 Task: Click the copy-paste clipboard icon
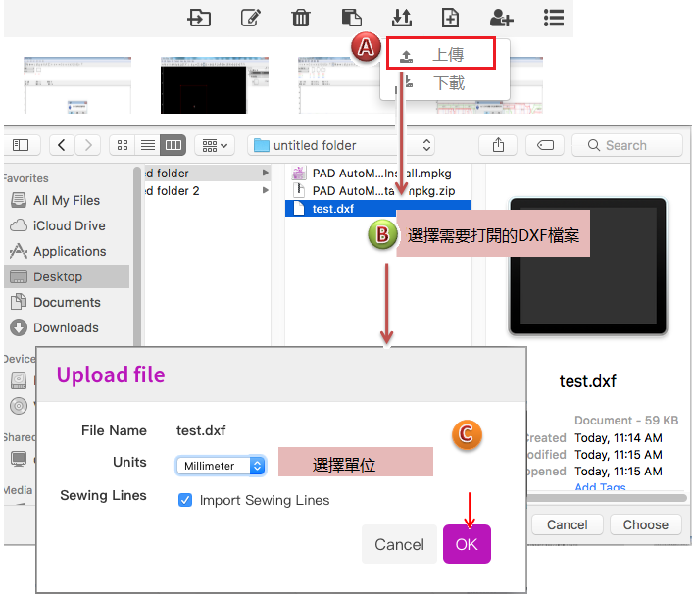click(352, 18)
